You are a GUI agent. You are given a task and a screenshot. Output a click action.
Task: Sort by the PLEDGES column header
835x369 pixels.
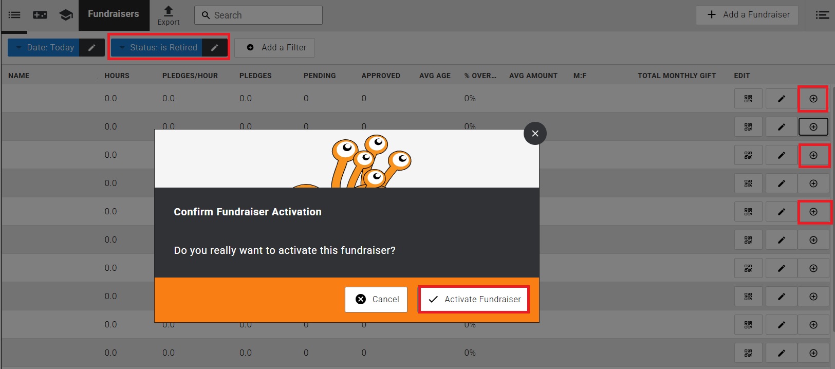(255, 76)
